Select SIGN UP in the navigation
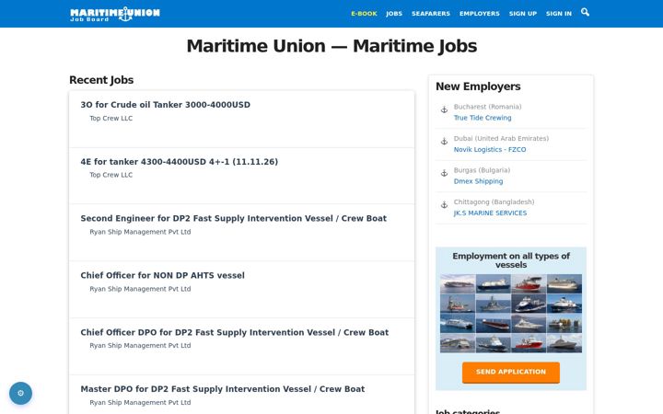Viewport: 663px width, 414px height. 523,14
